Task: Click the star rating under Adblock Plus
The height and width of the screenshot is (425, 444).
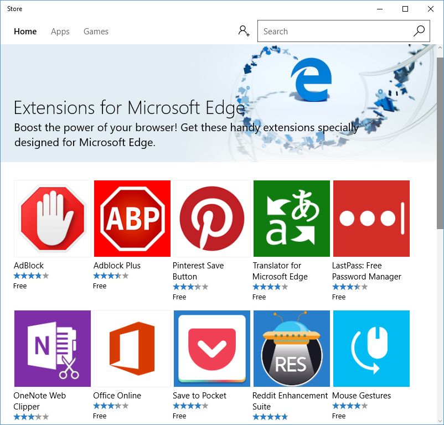Action: 111,276
